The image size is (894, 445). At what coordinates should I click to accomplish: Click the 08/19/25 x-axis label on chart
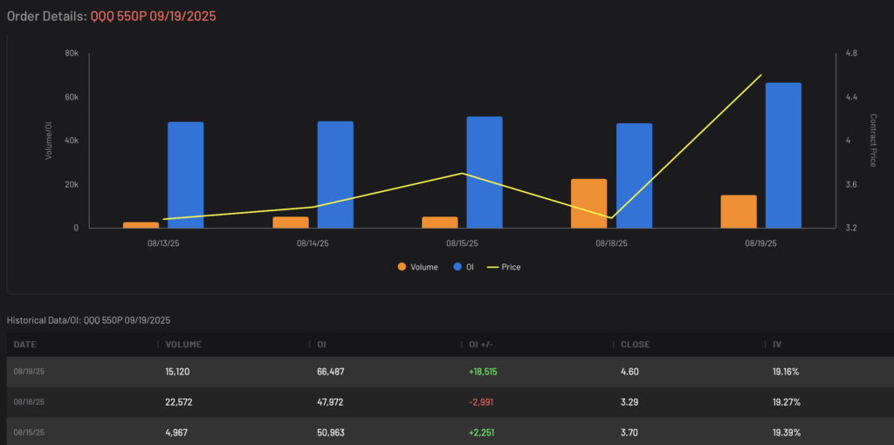click(761, 243)
